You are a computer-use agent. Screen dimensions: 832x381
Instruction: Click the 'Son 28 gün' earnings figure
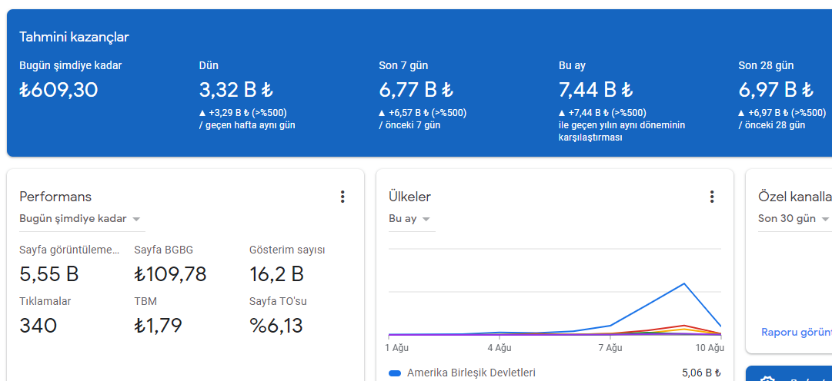point(776,90)
